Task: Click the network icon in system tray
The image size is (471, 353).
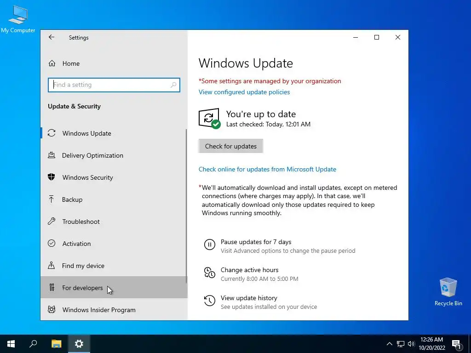Action: (401, 344)
